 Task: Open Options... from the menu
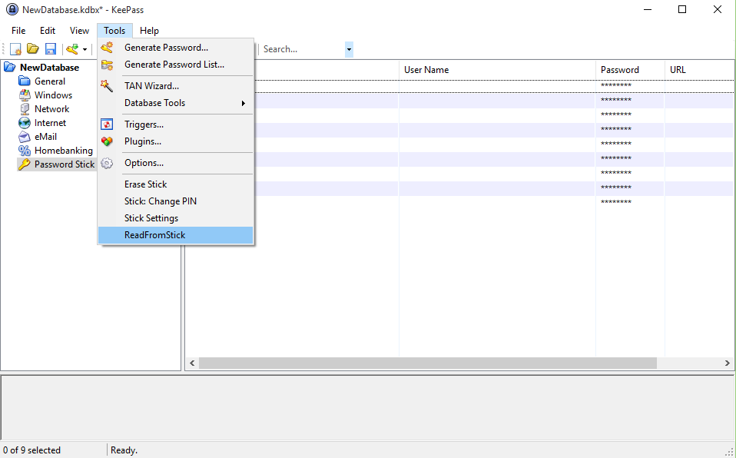click(x=176, y=163)
